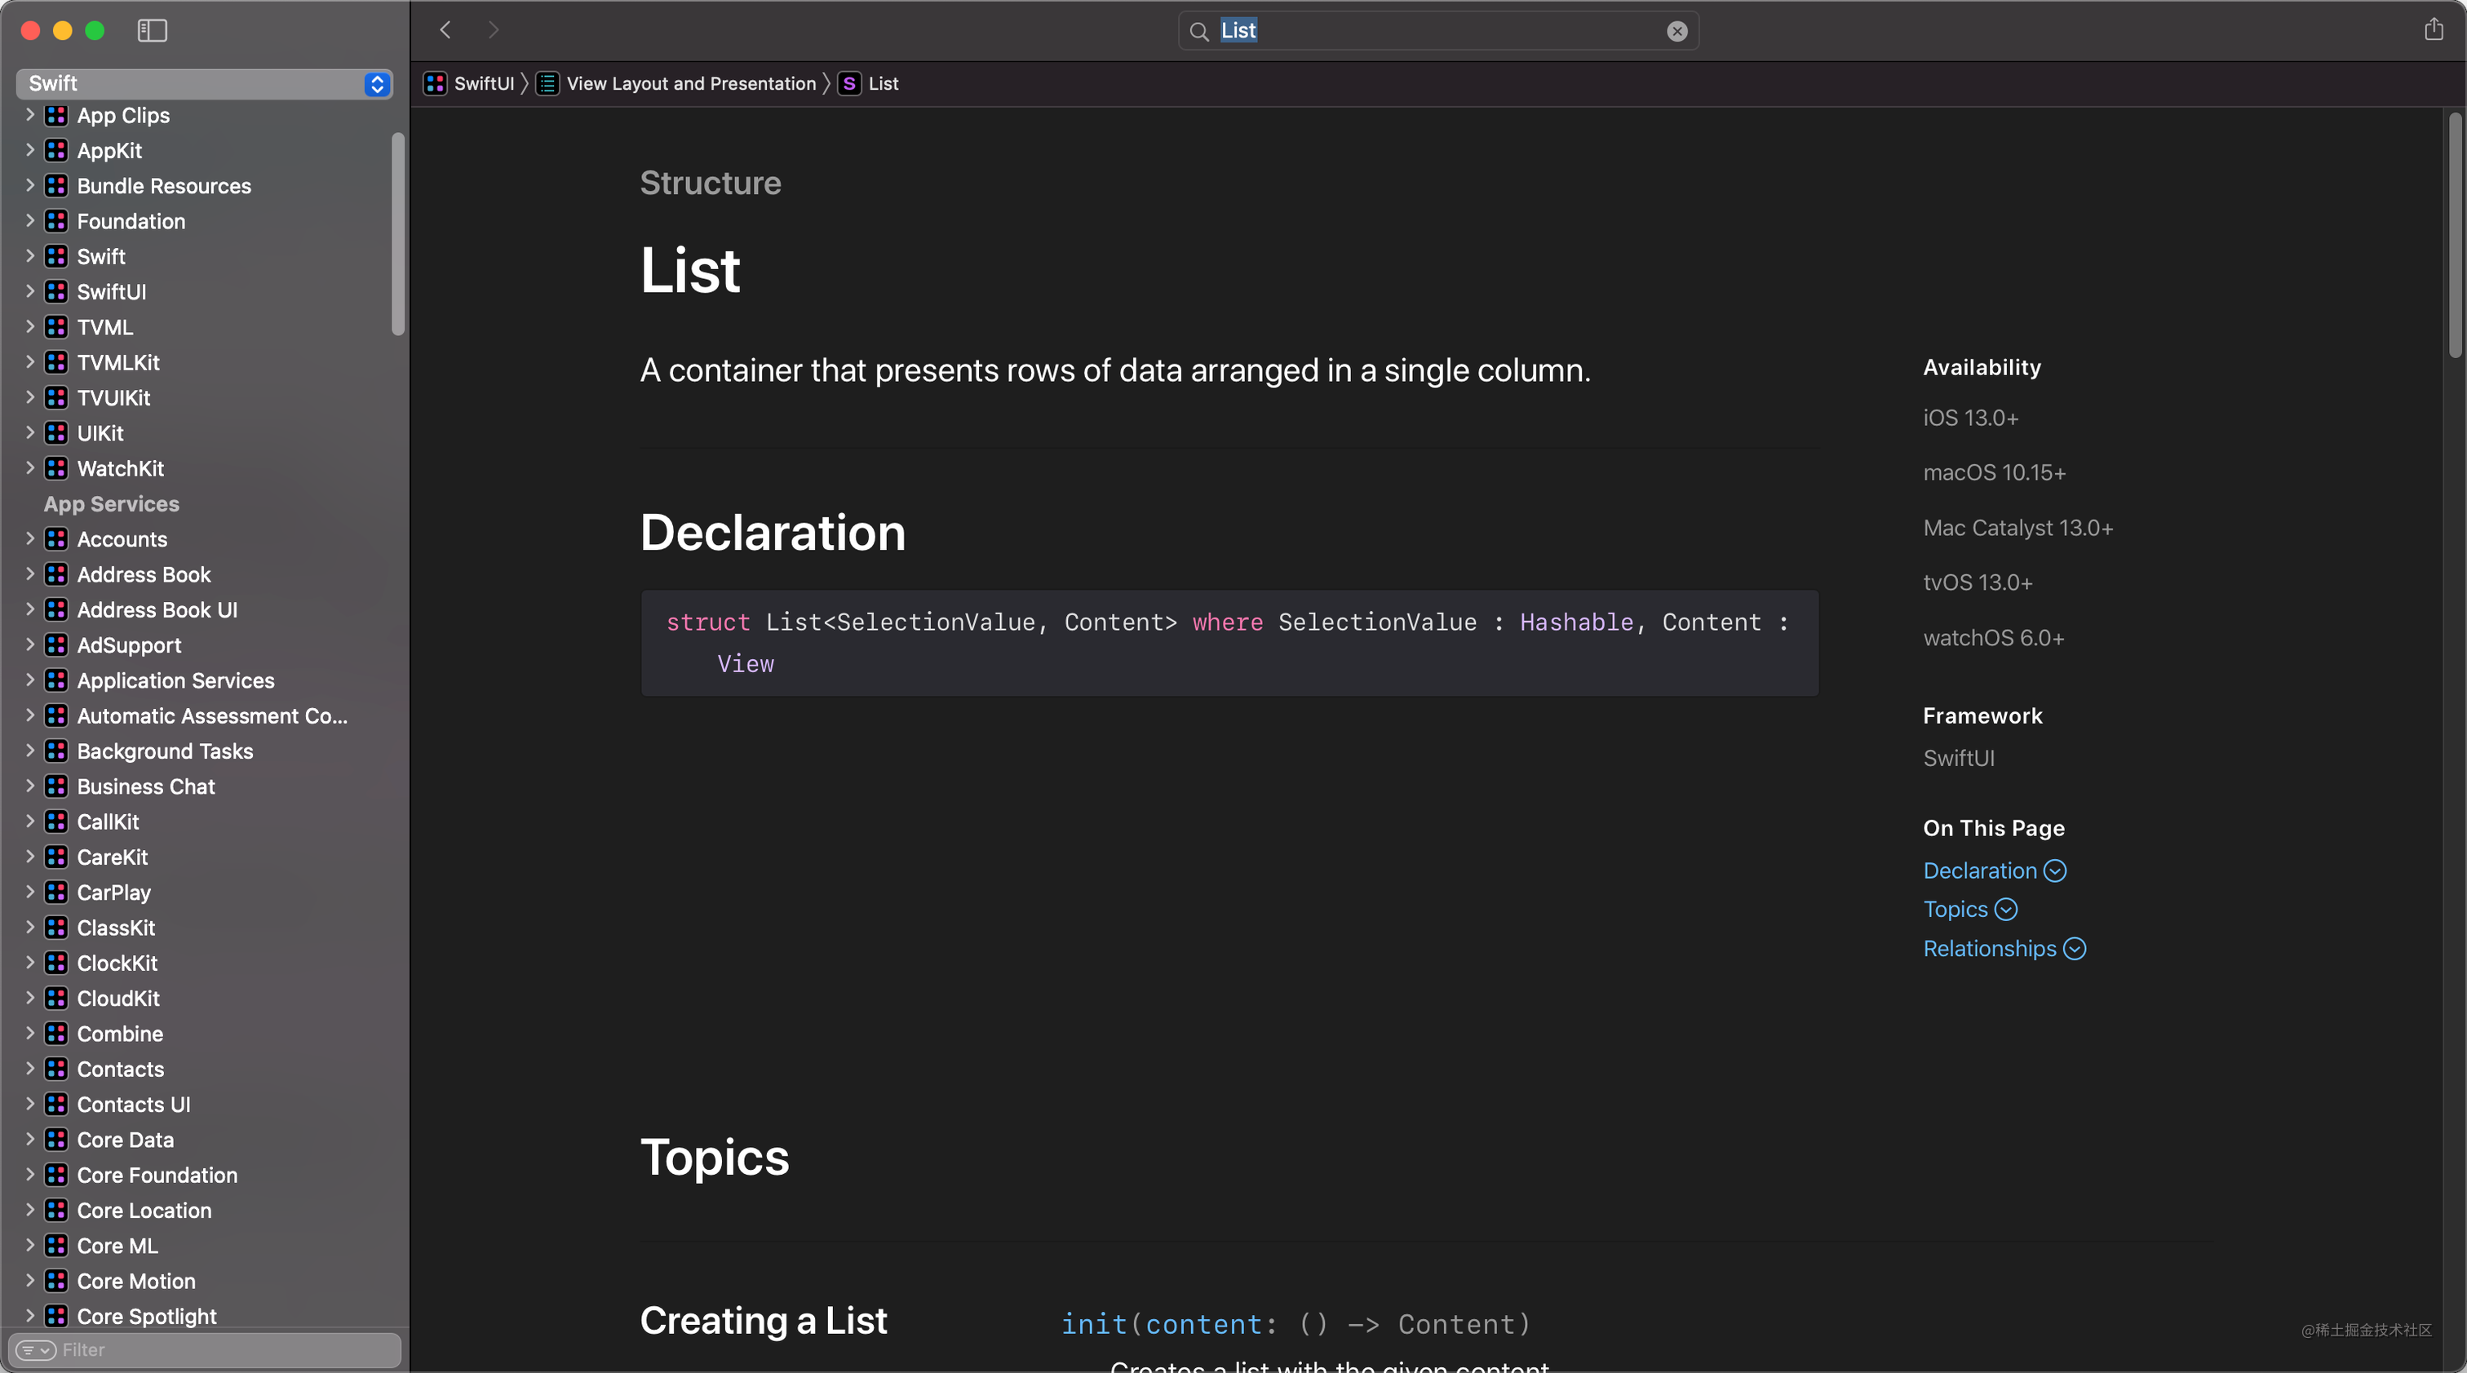Image resolution: width=2467 pixels, height=1373 pixels.
Task: Open Core Foundation in the sidebar
Action: tap(157, 1176)
